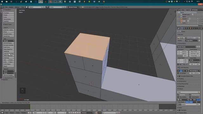
Task: Expand the Performance panel
Action: 182,81
